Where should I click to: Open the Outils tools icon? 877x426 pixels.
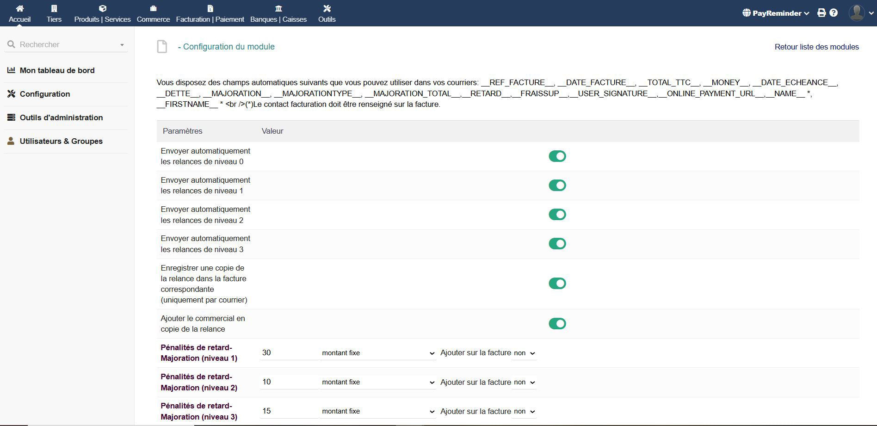click(x=327, y=8)
